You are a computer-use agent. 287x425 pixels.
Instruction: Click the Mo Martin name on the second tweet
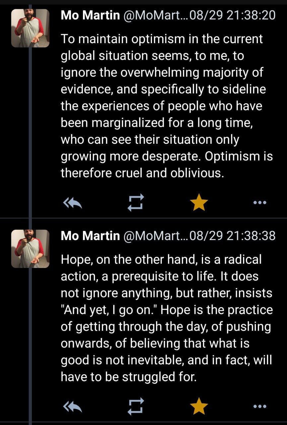(x=90, y=235)
